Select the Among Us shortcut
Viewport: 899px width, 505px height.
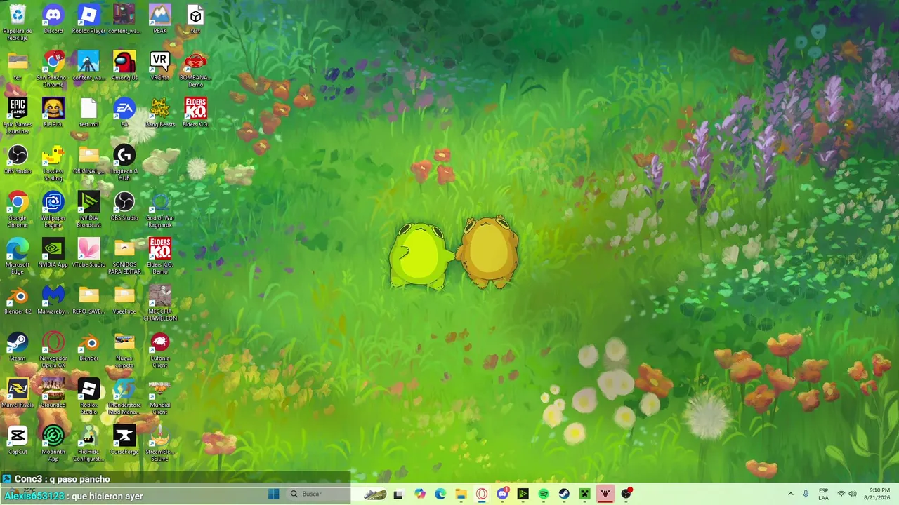pyautogui.click(x=124, y=66)
